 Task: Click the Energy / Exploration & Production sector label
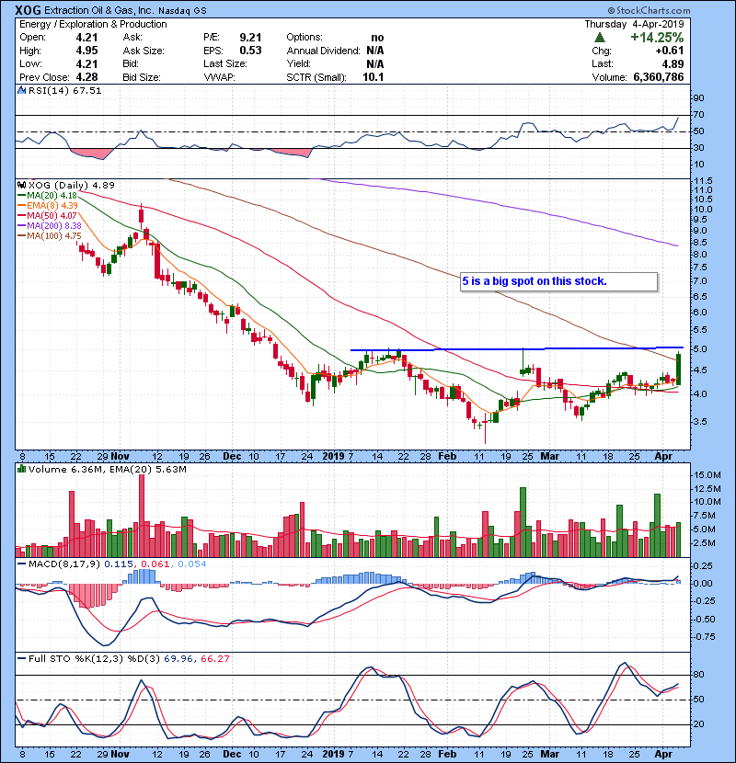[x=93, y=24]
